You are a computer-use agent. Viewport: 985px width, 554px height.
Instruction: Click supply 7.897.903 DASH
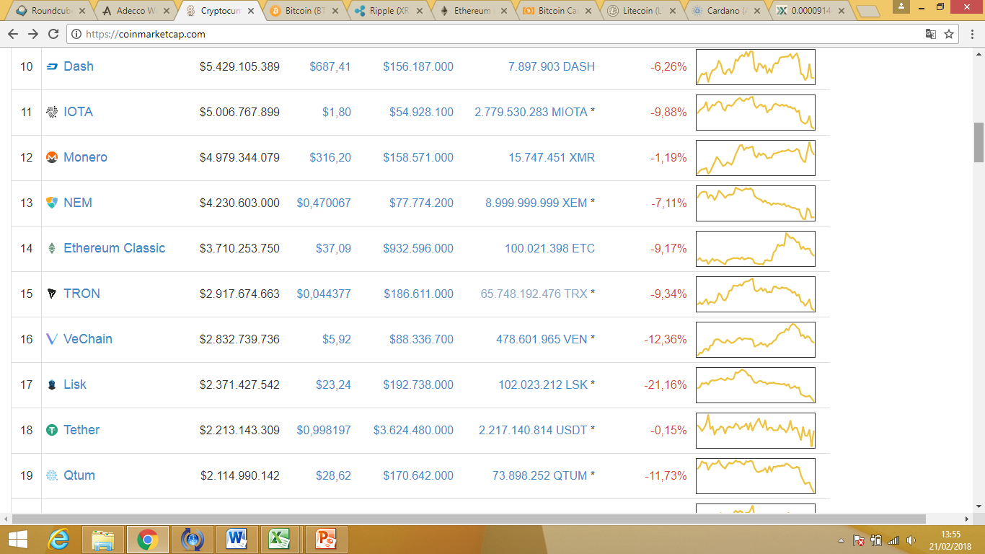point(552,66)
